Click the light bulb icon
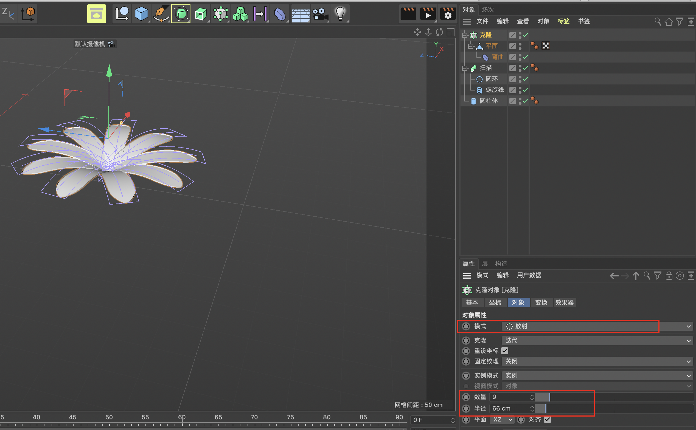 340,14
